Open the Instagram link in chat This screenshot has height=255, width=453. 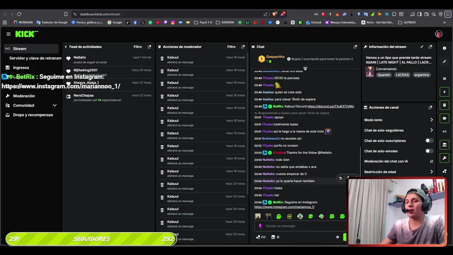tap(284, 207)
